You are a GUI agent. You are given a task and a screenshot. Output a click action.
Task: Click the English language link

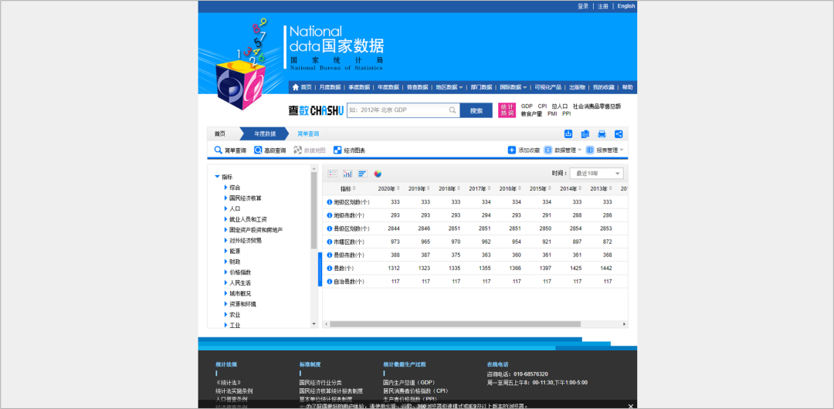[x=625, y=6]
